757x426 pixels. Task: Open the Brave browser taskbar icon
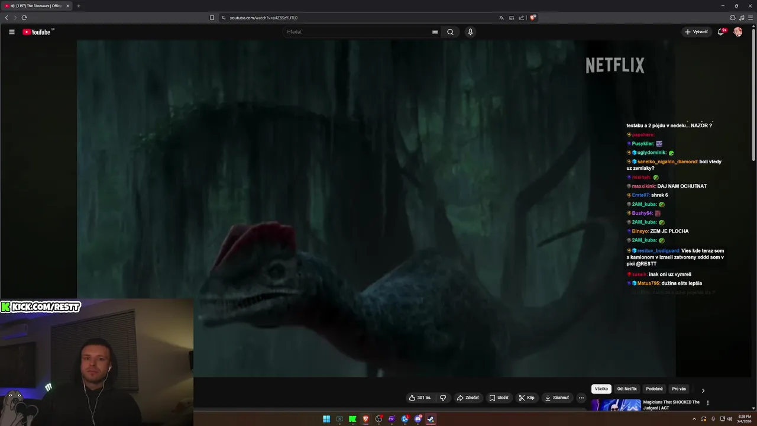click(x=365, y=419)
